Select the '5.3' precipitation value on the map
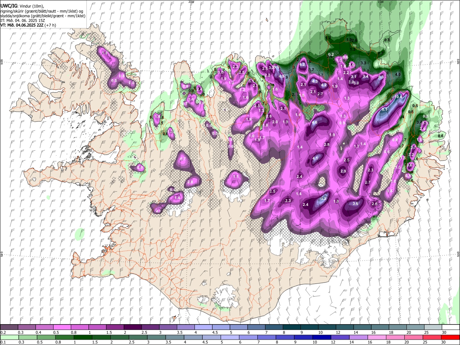Viewport: 460px width, 345px height. point(381,77)
